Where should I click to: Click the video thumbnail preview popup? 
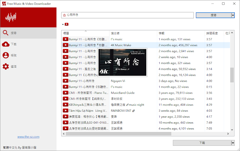[x=123, y=63]
